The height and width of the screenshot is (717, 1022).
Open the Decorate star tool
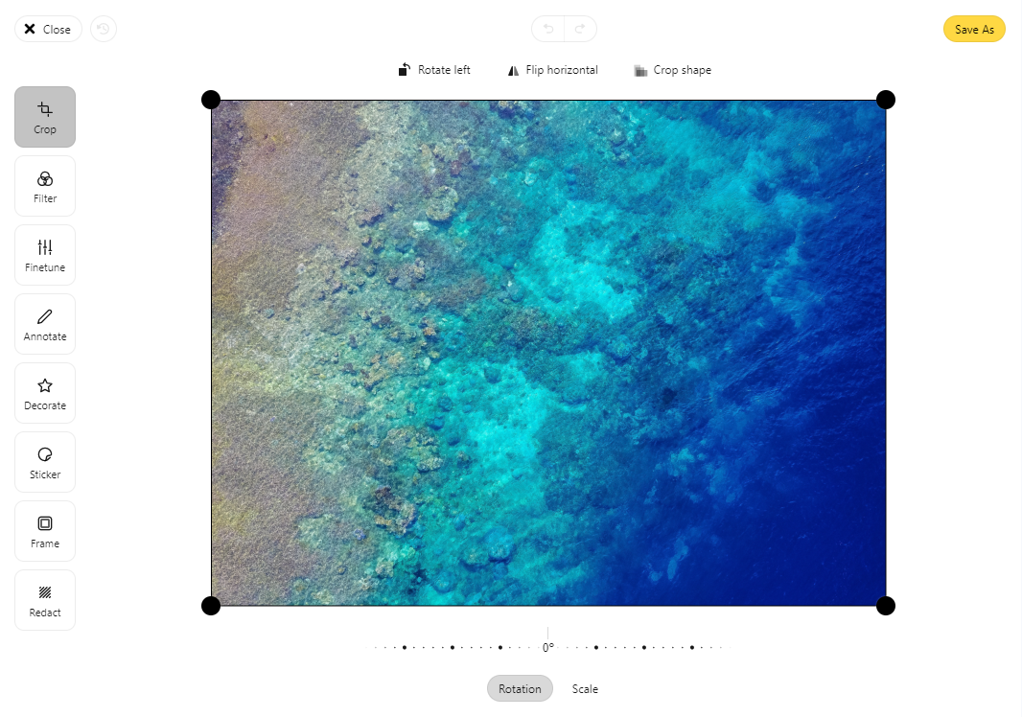tap(45, 393)
